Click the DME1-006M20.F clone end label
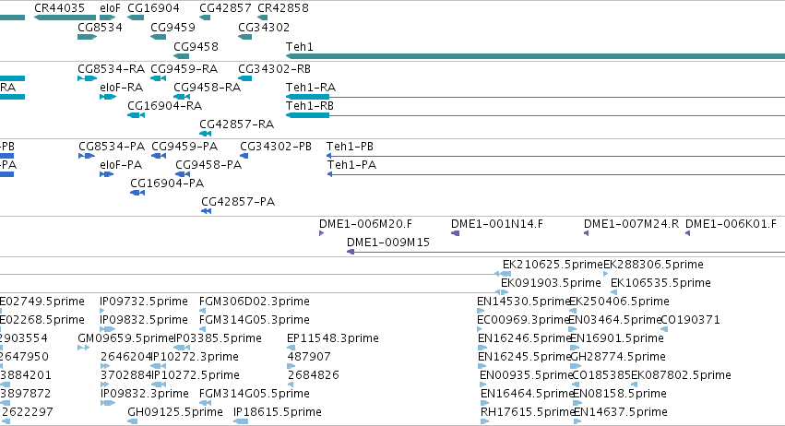785x426 pixels. pyautogui.click(x=366, y=224)
